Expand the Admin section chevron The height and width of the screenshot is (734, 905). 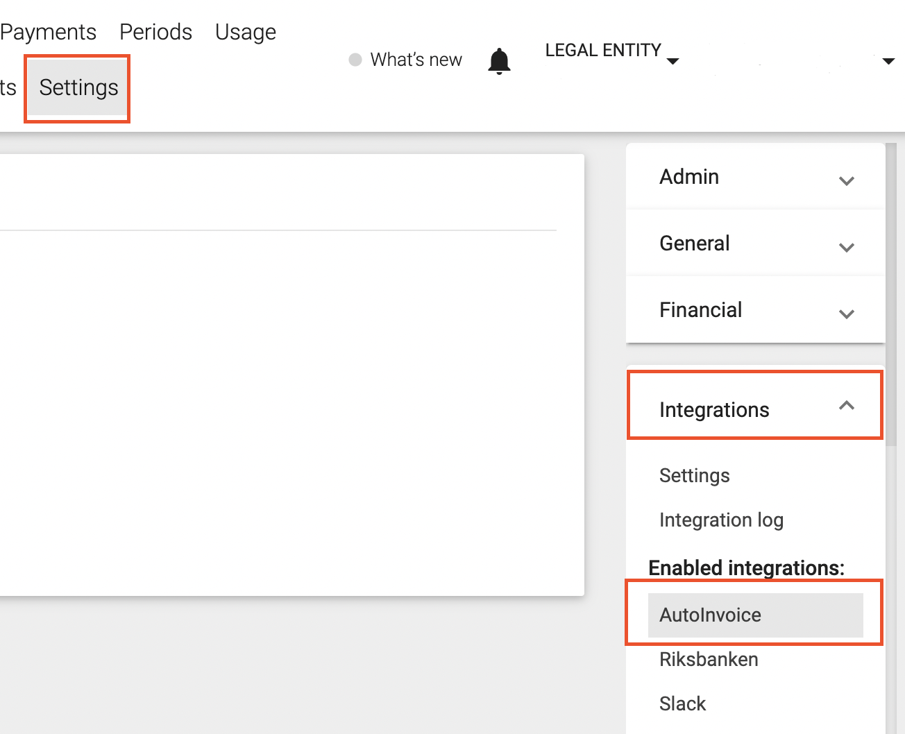[x=846, y=181]
